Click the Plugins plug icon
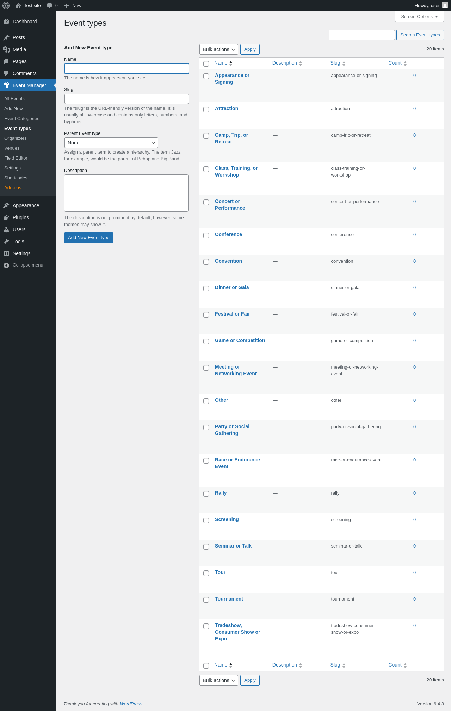 (x=6, y=217)
